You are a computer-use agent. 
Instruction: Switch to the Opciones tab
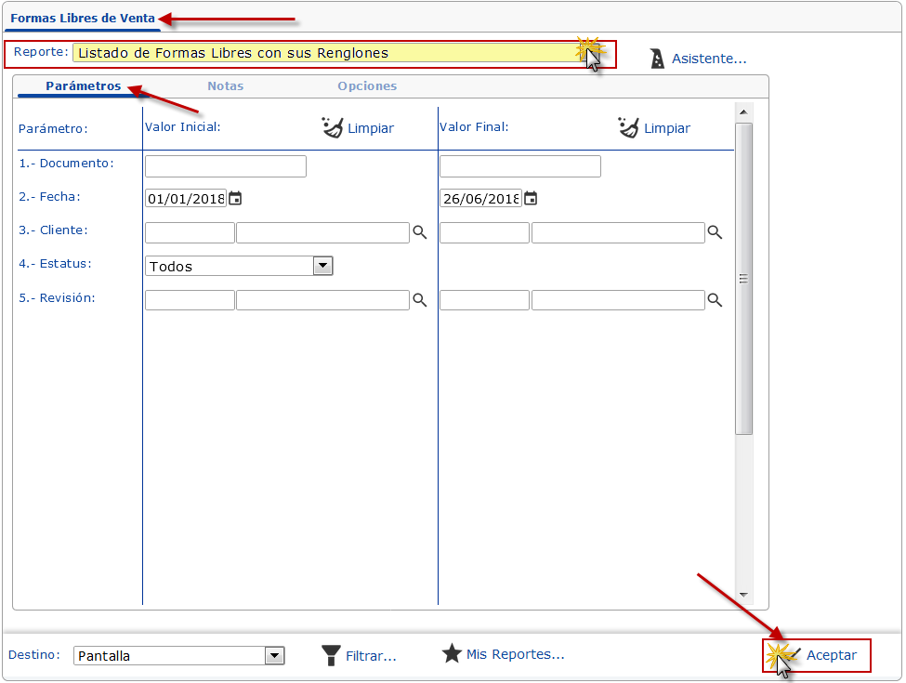(x=367, y=86)
